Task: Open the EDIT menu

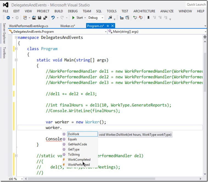Action: tap(16, 11)
